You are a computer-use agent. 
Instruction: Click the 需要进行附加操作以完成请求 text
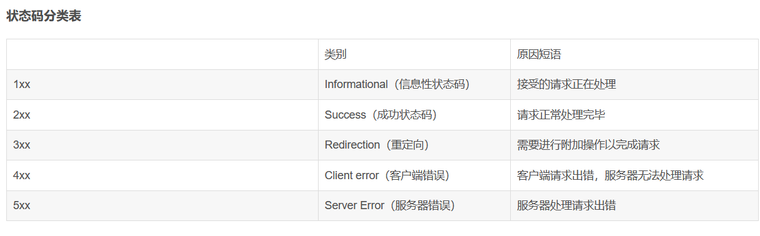(x=588, y=145)
